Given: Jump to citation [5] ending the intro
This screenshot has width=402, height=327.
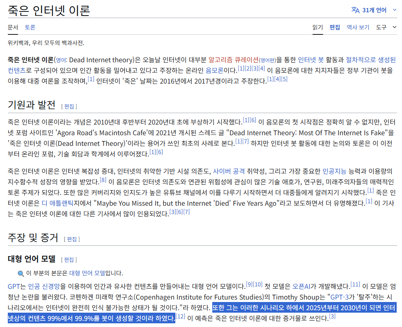Looking at the screenshot, I should point(284,79).
